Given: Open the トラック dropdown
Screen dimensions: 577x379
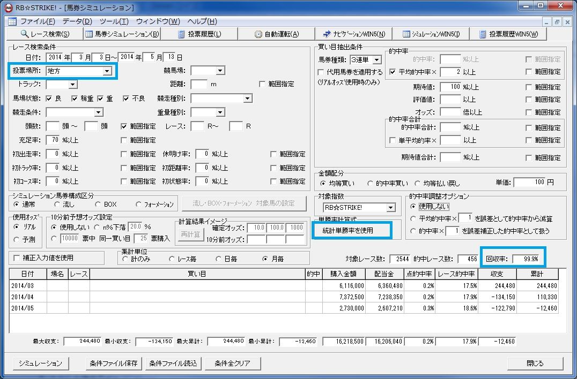Looking at the screenshot, I should point(73,85).
